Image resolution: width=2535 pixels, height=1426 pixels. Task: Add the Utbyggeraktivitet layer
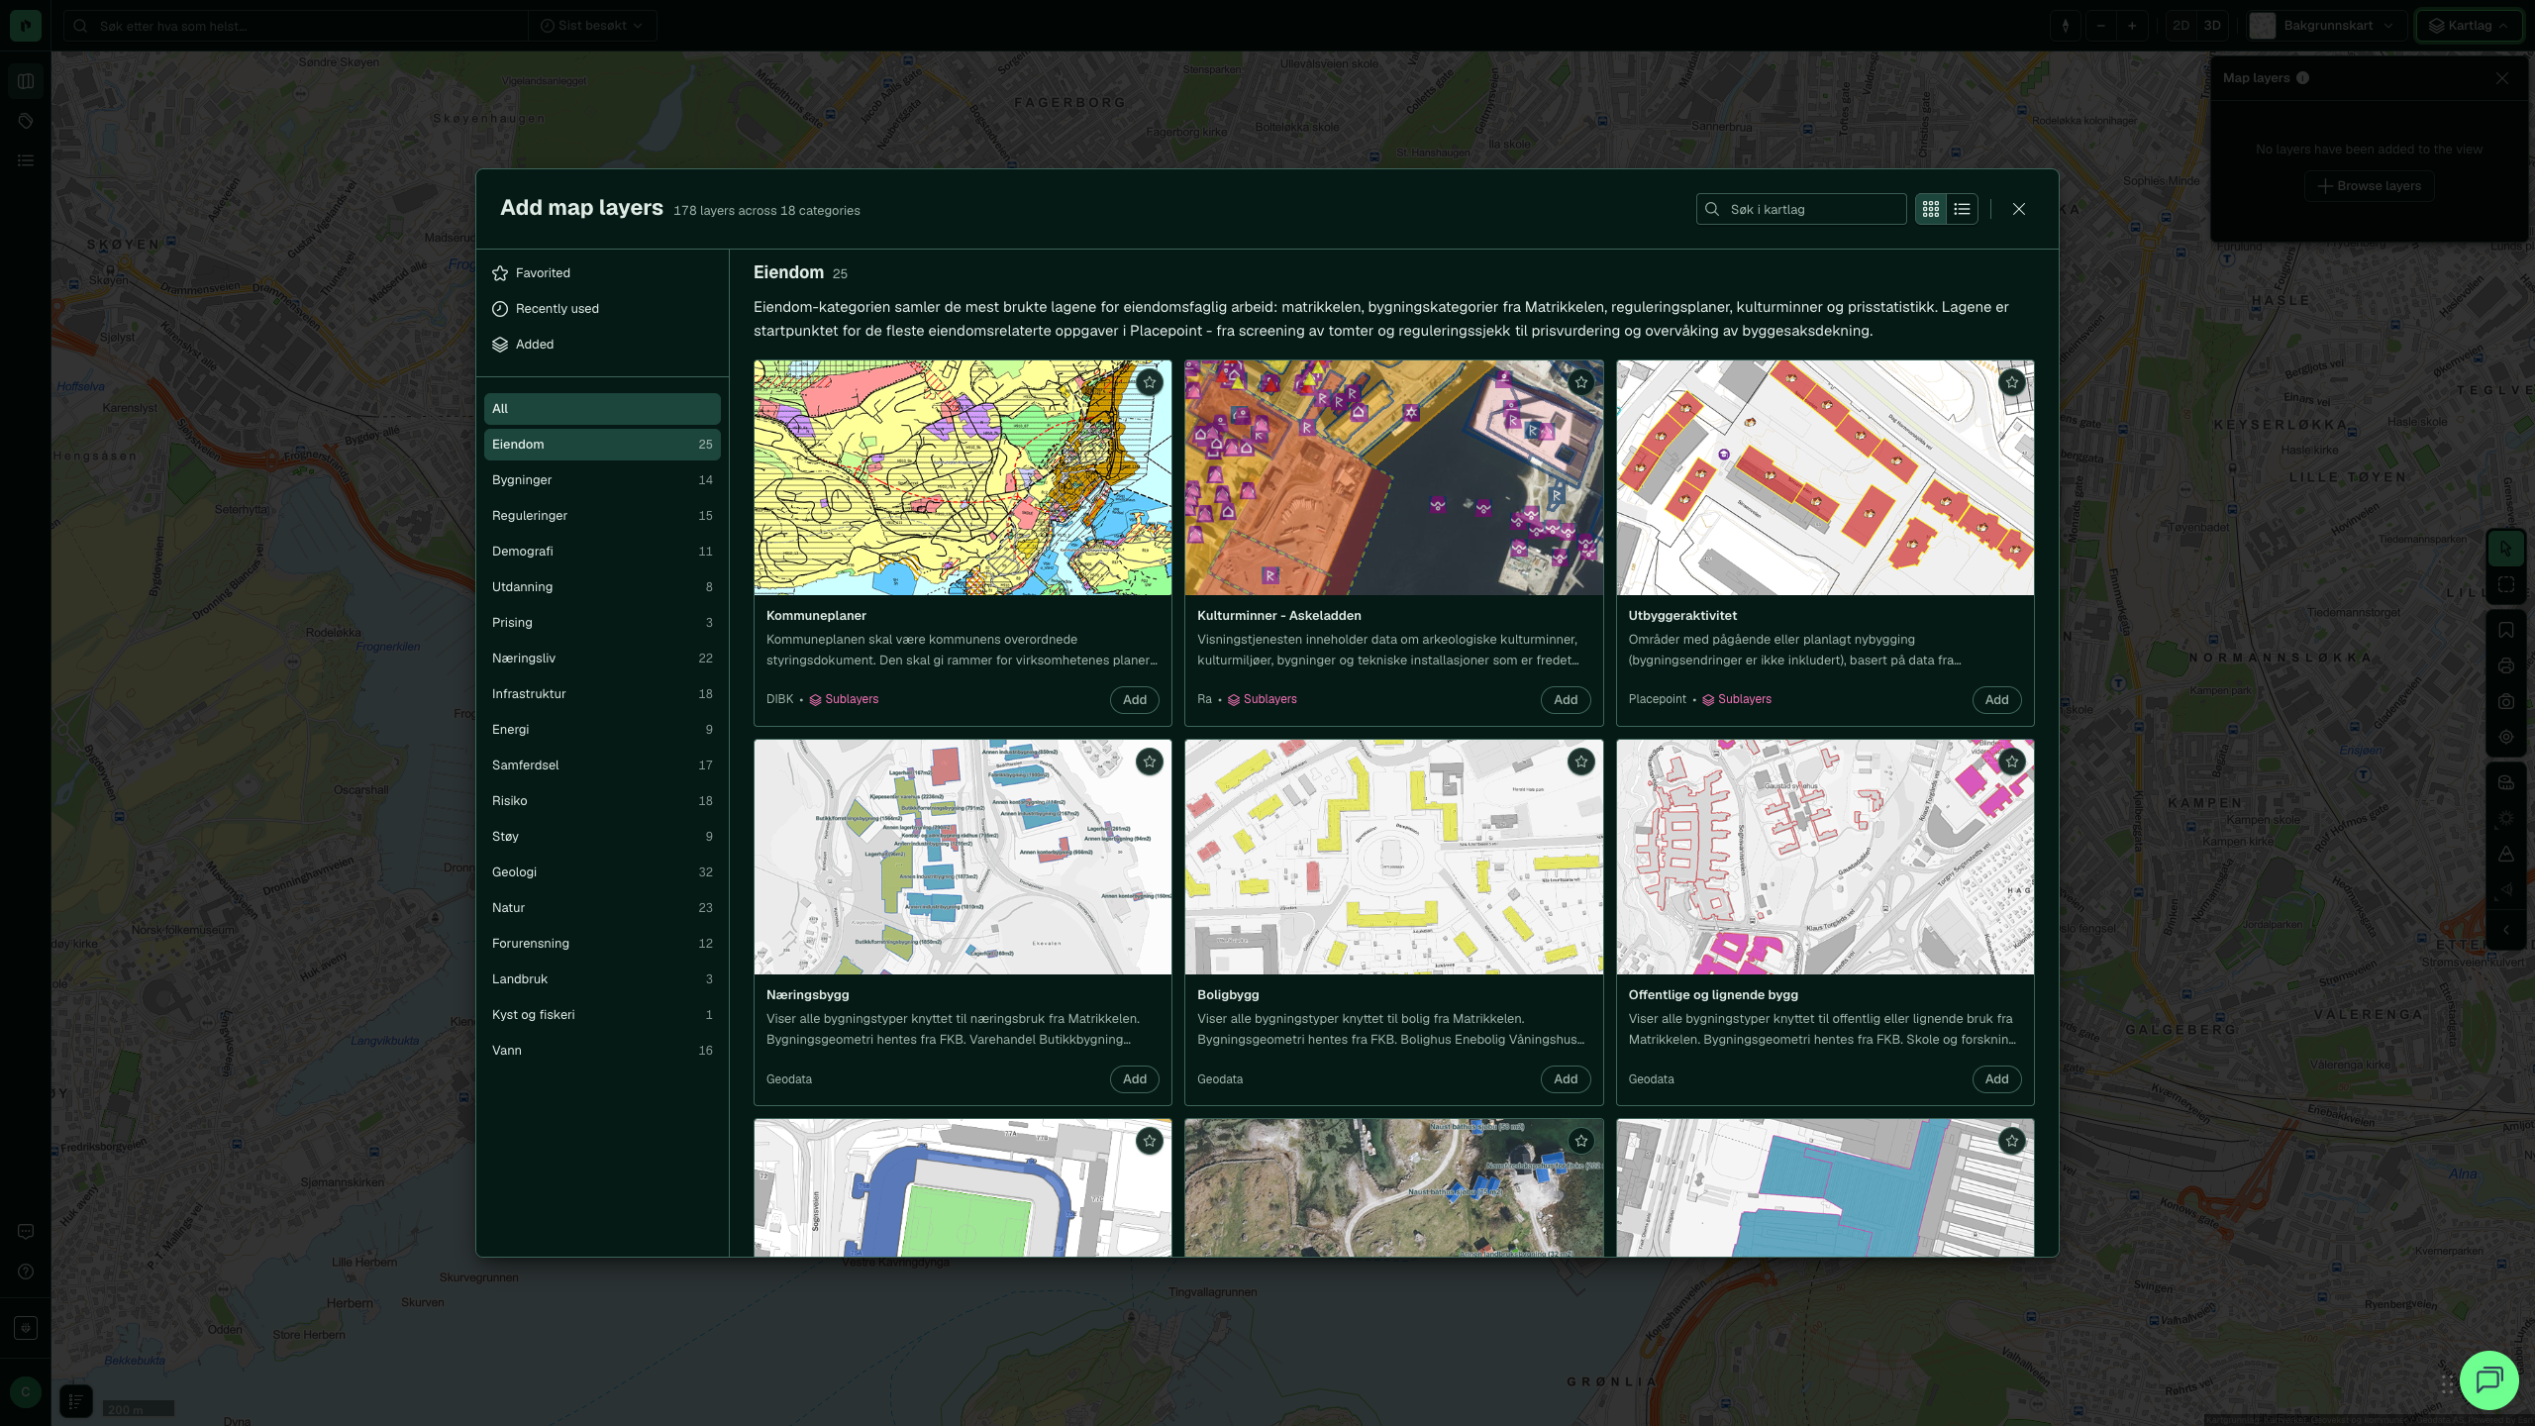pos(1996,700)
